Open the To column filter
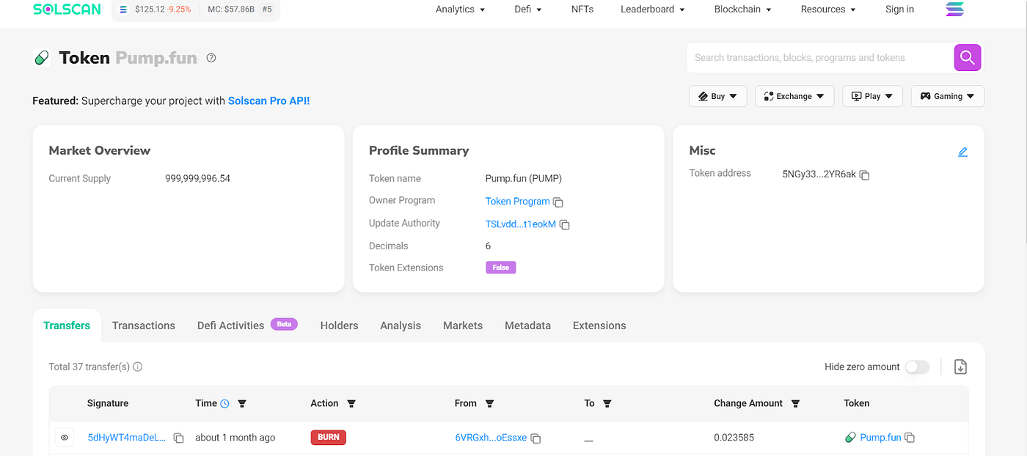1027x456 pixels. click(x=607, y=404)
